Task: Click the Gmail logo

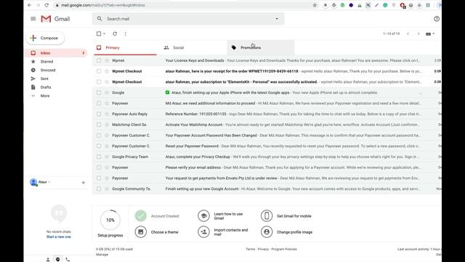Action: (x=55, y=19)
